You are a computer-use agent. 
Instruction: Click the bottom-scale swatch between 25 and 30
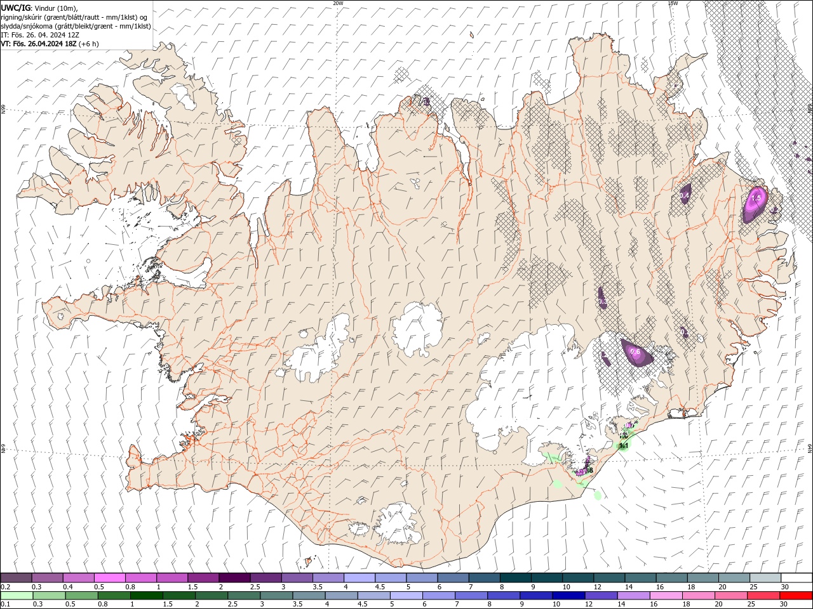763,596
